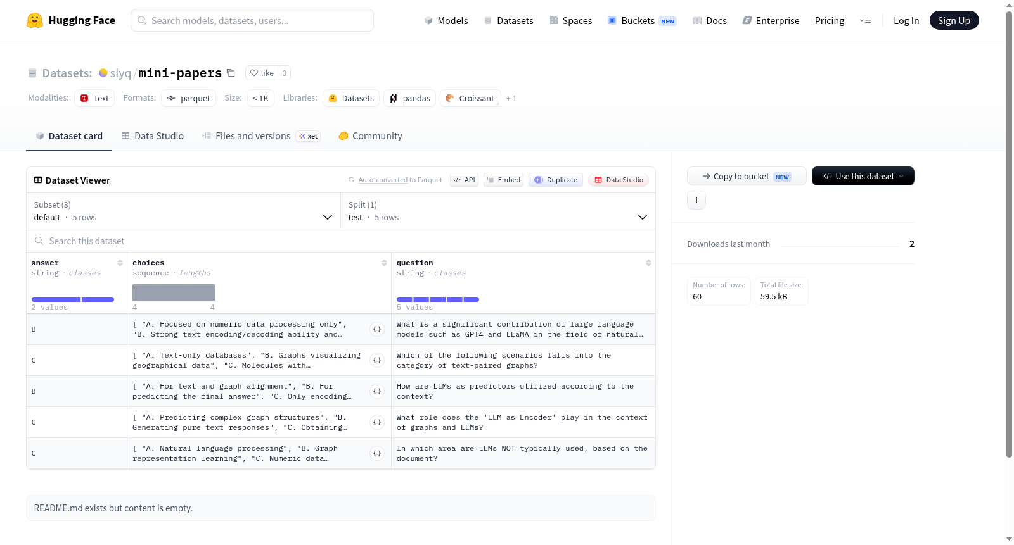Image resolution: width=1014 pixels, height=545 pixels.
Task: Click the parquet format tag
Action: 189,98
